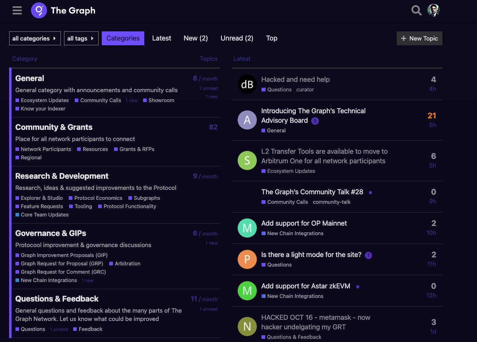Screen dimensions: 477x342
Task: Expand the all categories dropdown
Action: click(x=35, y=39)
